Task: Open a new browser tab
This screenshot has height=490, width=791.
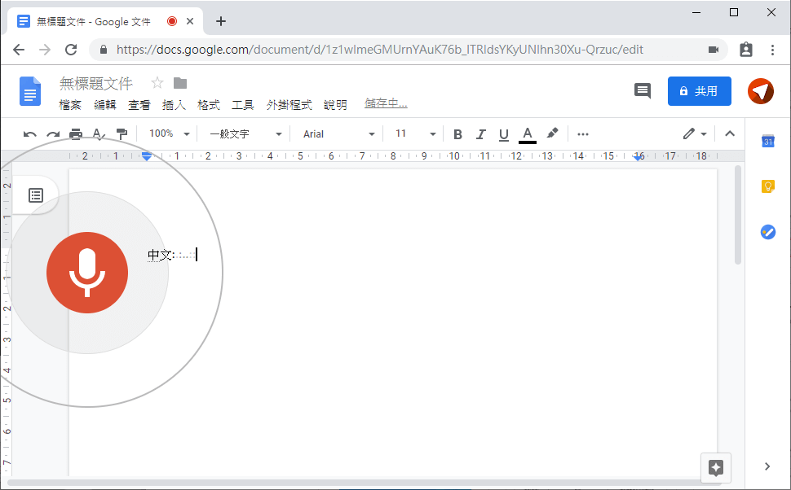Action: point(220,21)
